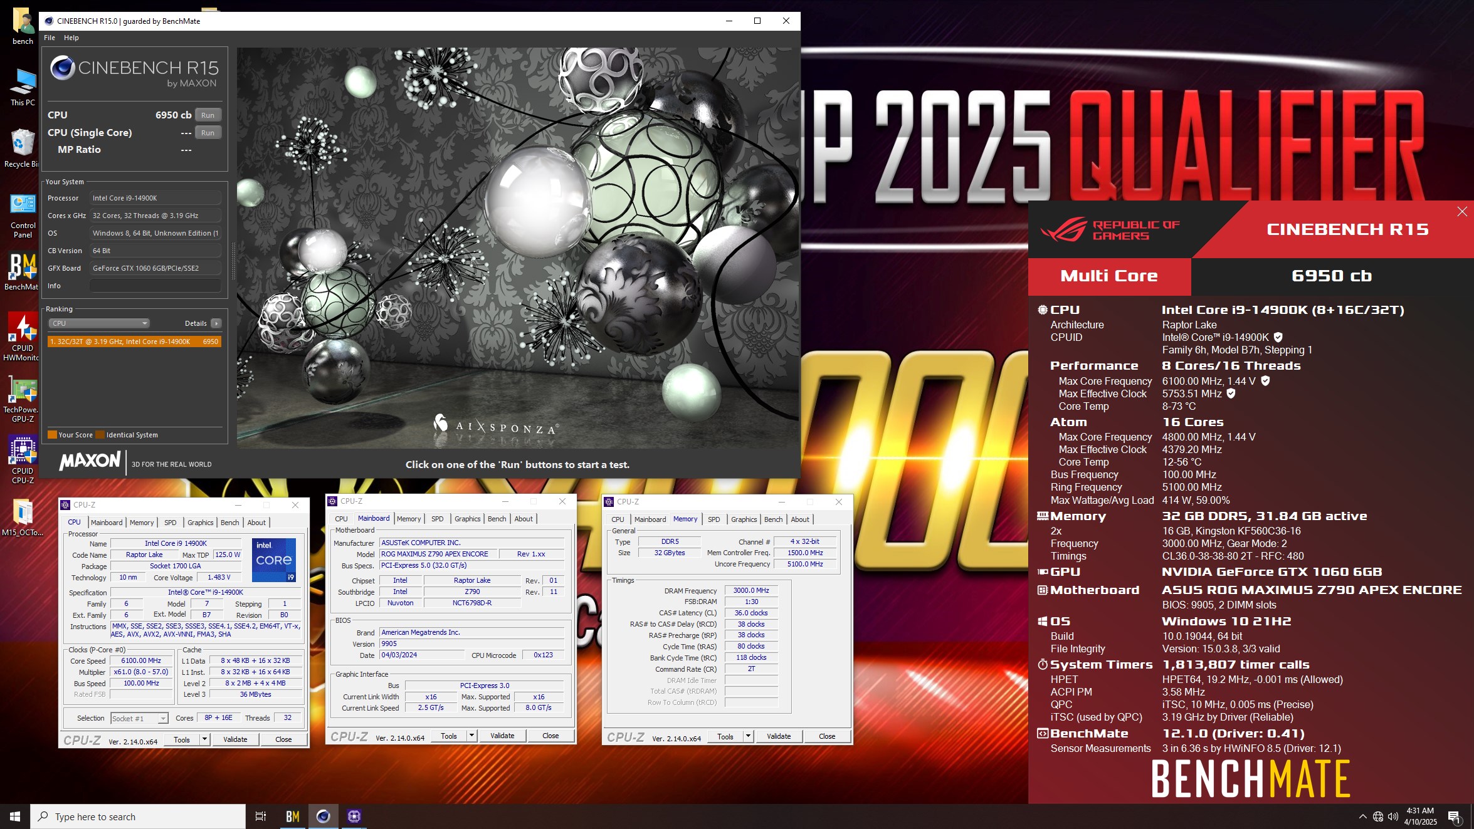Click ROG MAXIMUS Z790 APEX ENCORE model field
Viewport: 1474px width, 829px height.
[438, 554]
